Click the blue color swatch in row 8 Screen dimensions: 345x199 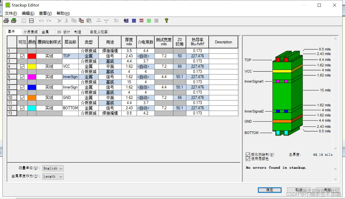32,87
